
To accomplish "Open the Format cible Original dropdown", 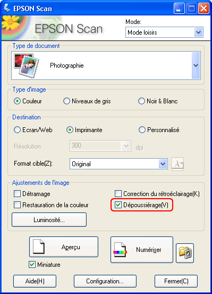I will coord(118,164).
